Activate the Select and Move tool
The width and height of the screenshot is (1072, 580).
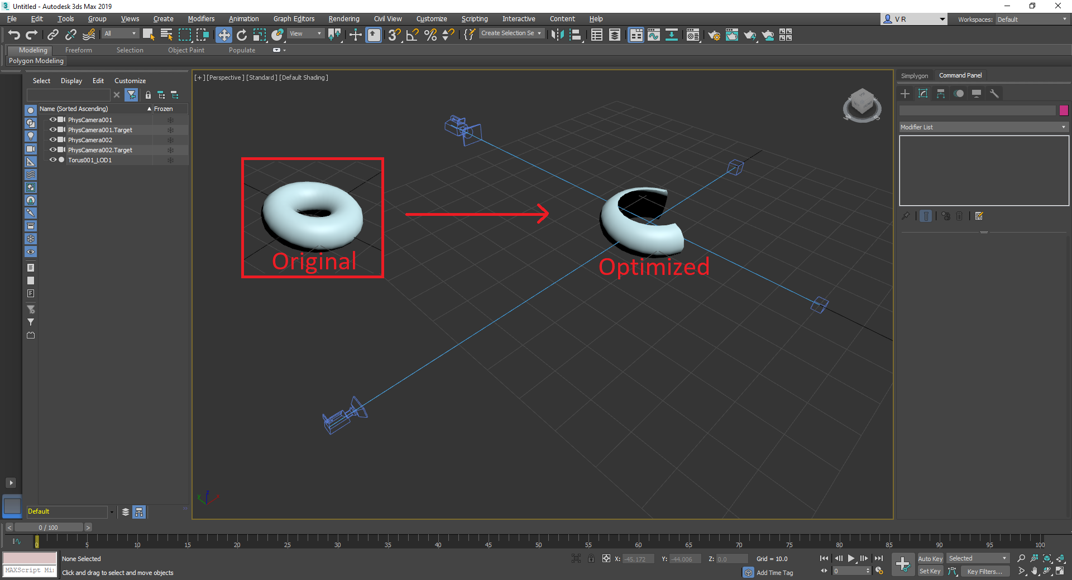click(223, 35)
